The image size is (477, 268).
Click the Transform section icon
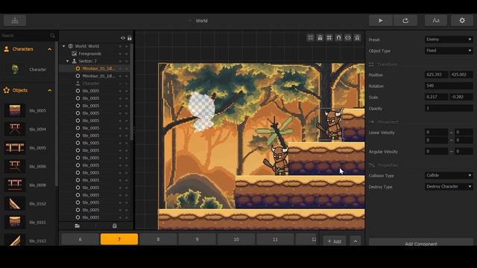coord(371,64)
